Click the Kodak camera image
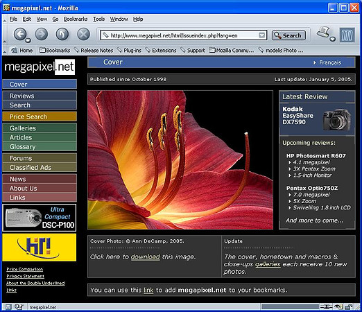 (337, 119)
